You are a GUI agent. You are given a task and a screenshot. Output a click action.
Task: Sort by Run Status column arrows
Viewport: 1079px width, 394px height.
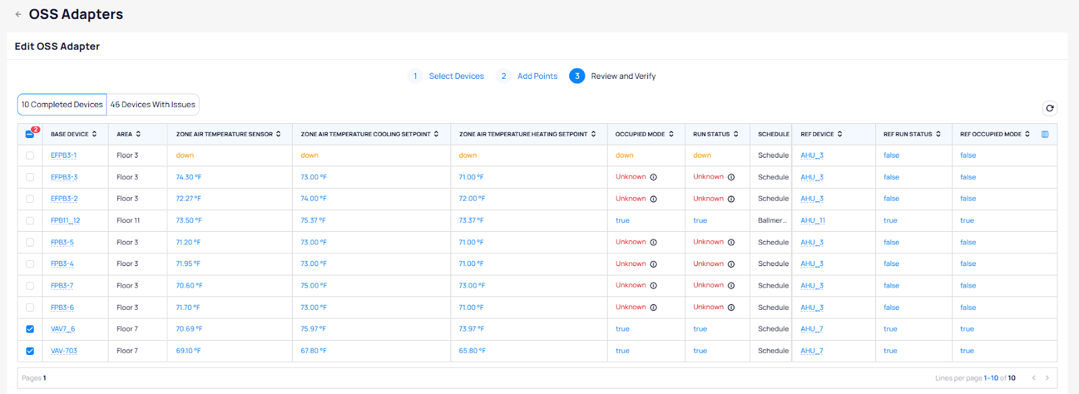coord(736,134)
